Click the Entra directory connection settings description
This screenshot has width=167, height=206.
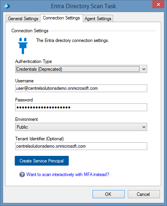point(73,40)
